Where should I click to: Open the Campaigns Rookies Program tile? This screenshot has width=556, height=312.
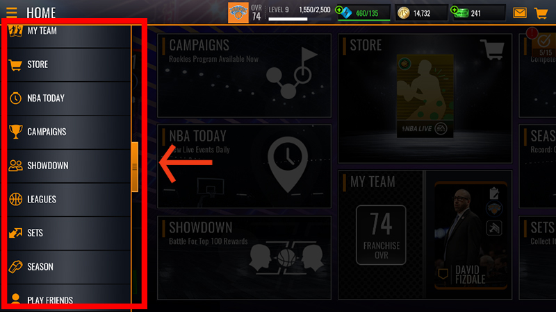245,76
